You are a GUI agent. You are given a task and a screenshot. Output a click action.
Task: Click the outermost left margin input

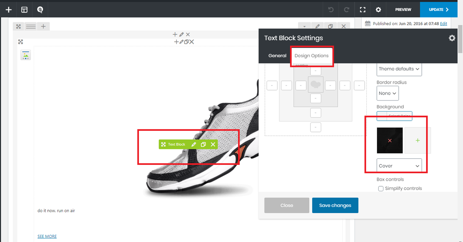click(x=272, y=85)
